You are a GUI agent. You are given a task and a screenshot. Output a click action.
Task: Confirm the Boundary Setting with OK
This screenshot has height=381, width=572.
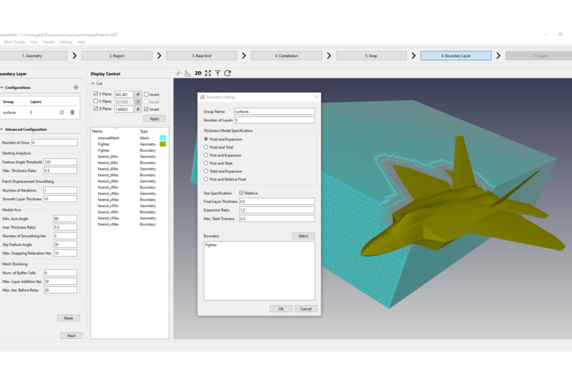[x=281, y=309]
